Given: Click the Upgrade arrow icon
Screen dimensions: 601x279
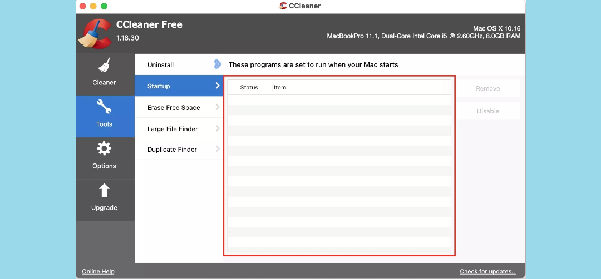Looking at the screenshot, I should pos(104,190).
